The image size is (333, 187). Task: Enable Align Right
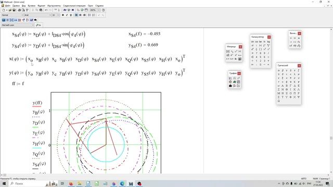point(84,15)
